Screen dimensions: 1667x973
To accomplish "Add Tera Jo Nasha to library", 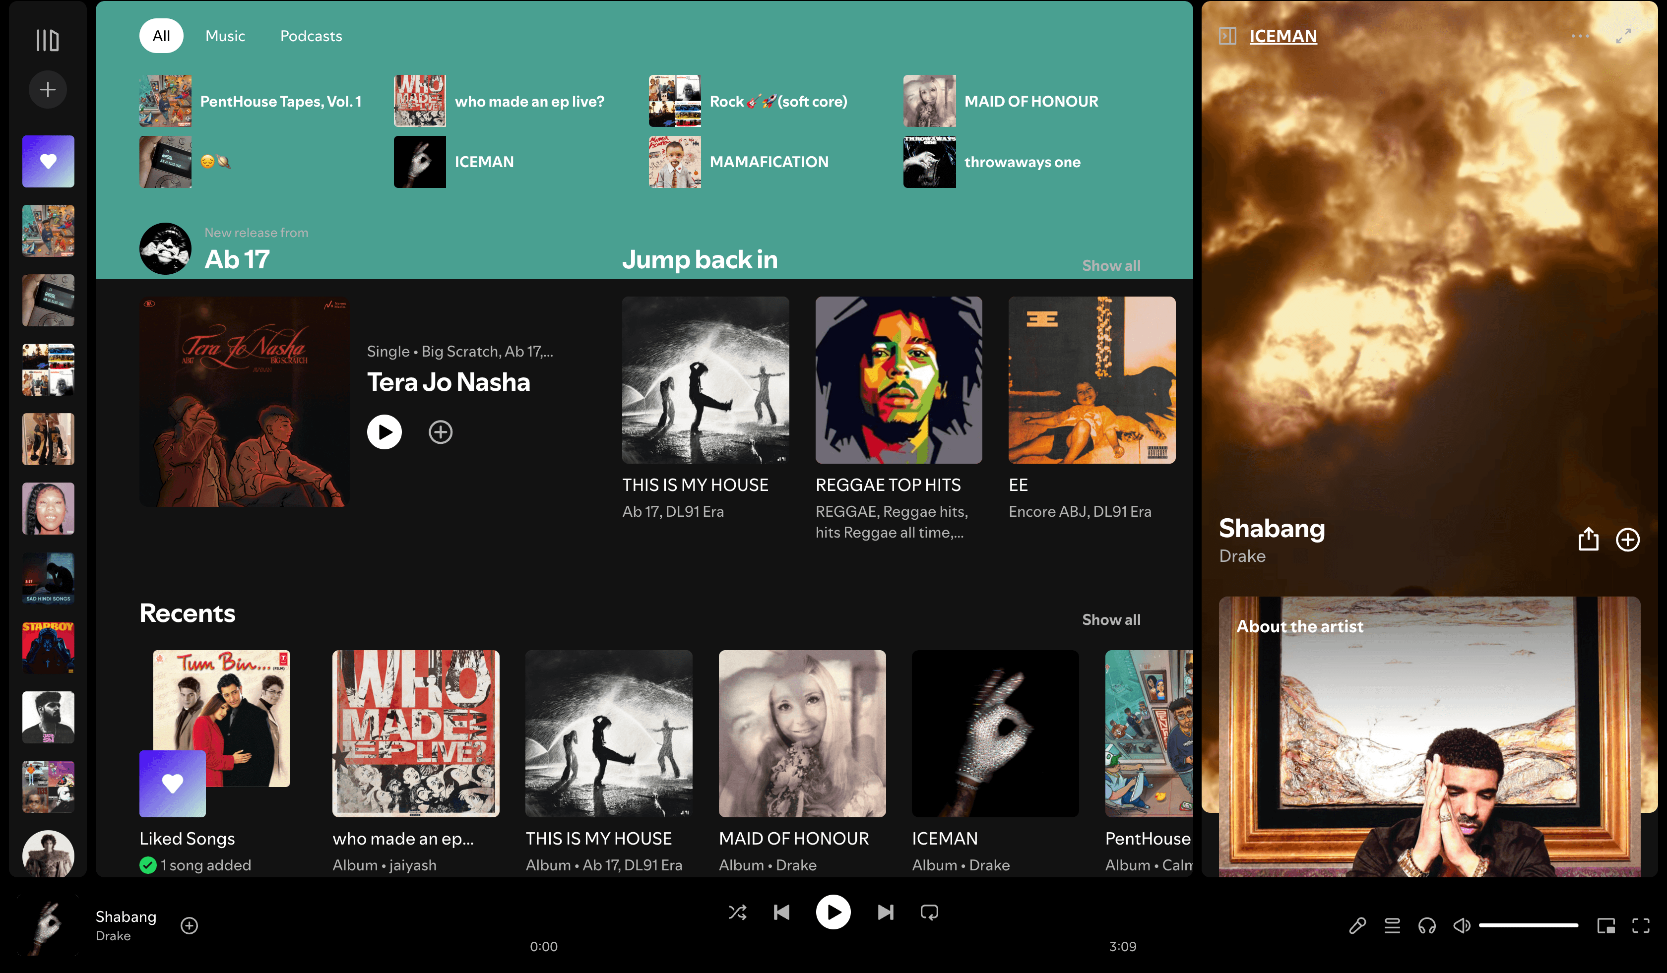I will click(441, 431).
